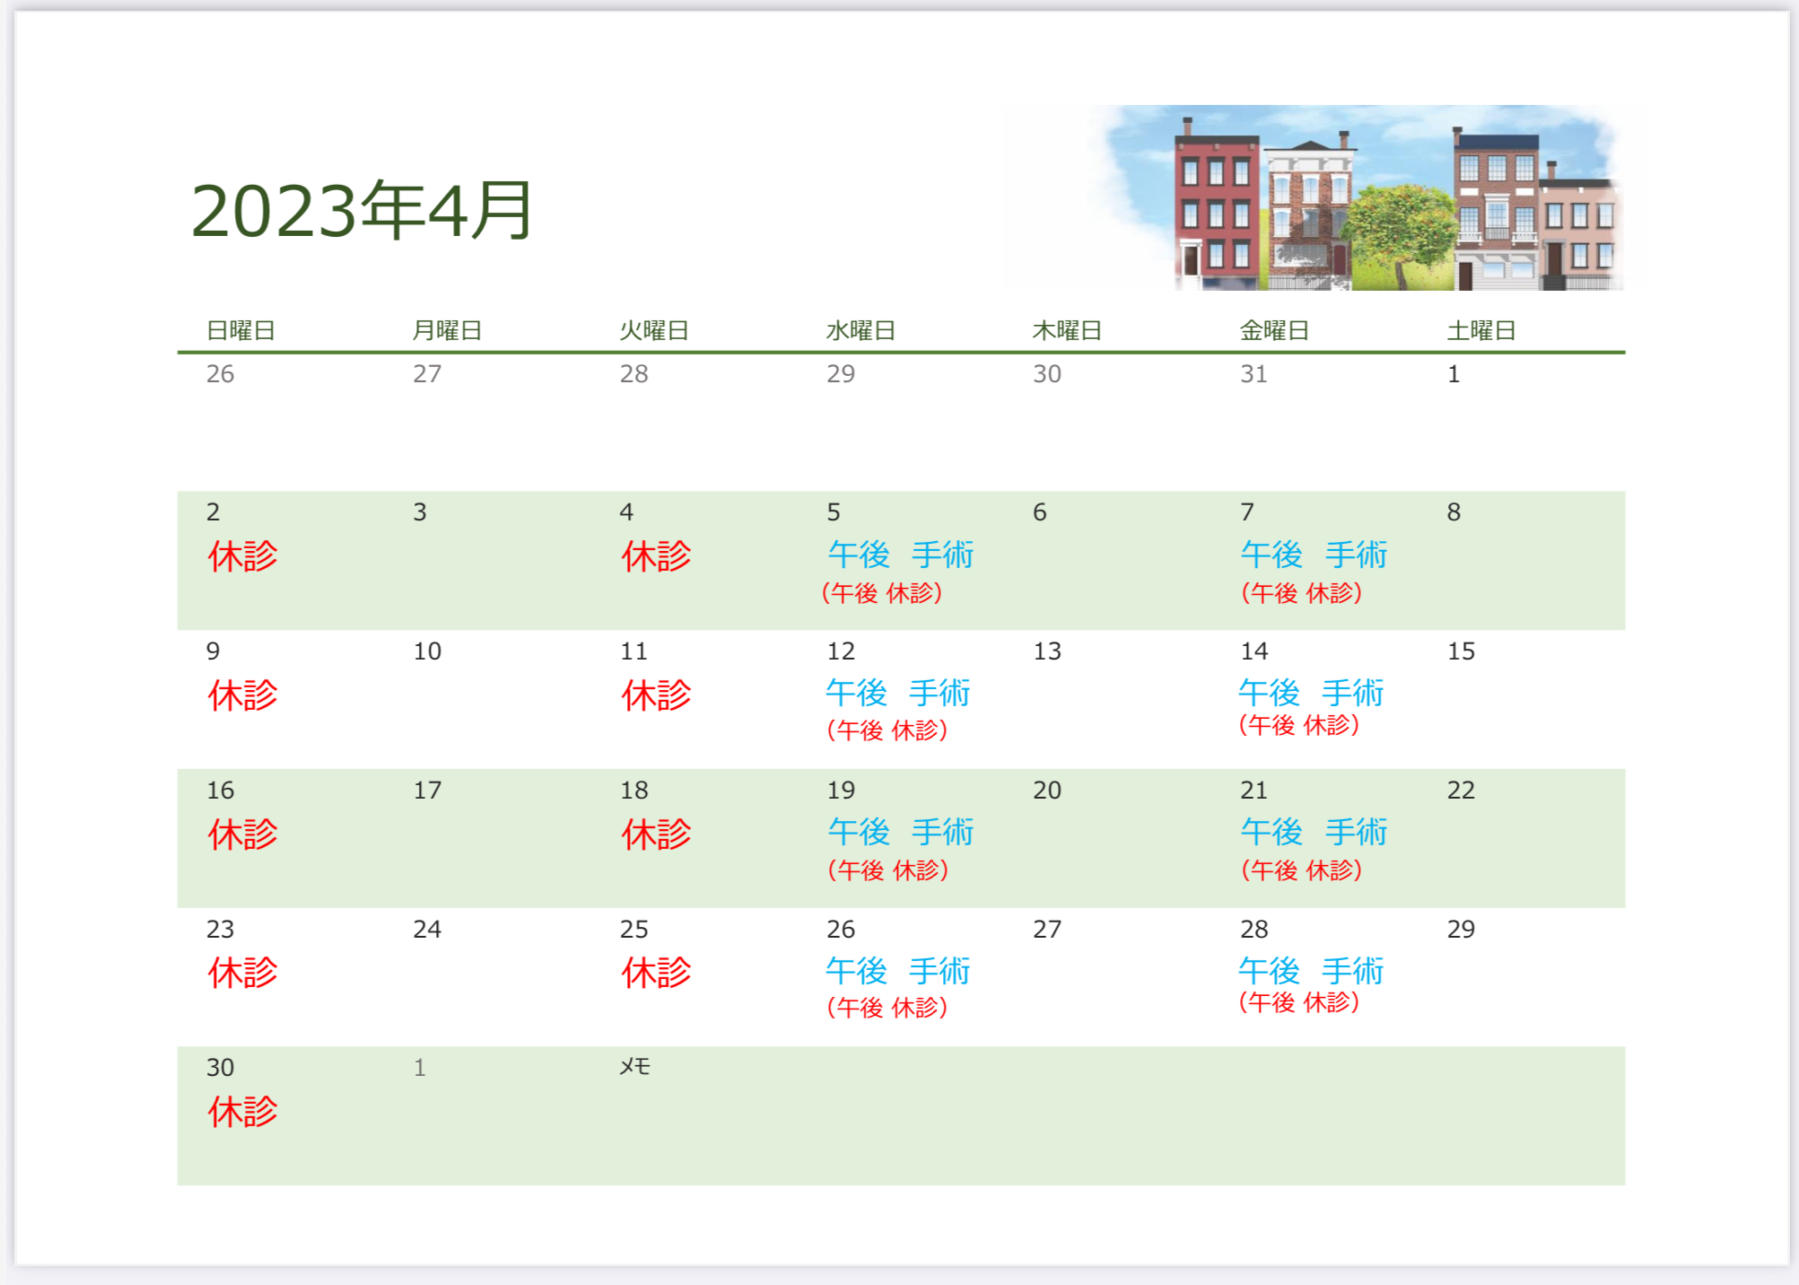Click 午後 手術 on April 5
Image resolution: width=1799 pixels, height=1285 pixels.
[x=900, y=555]
